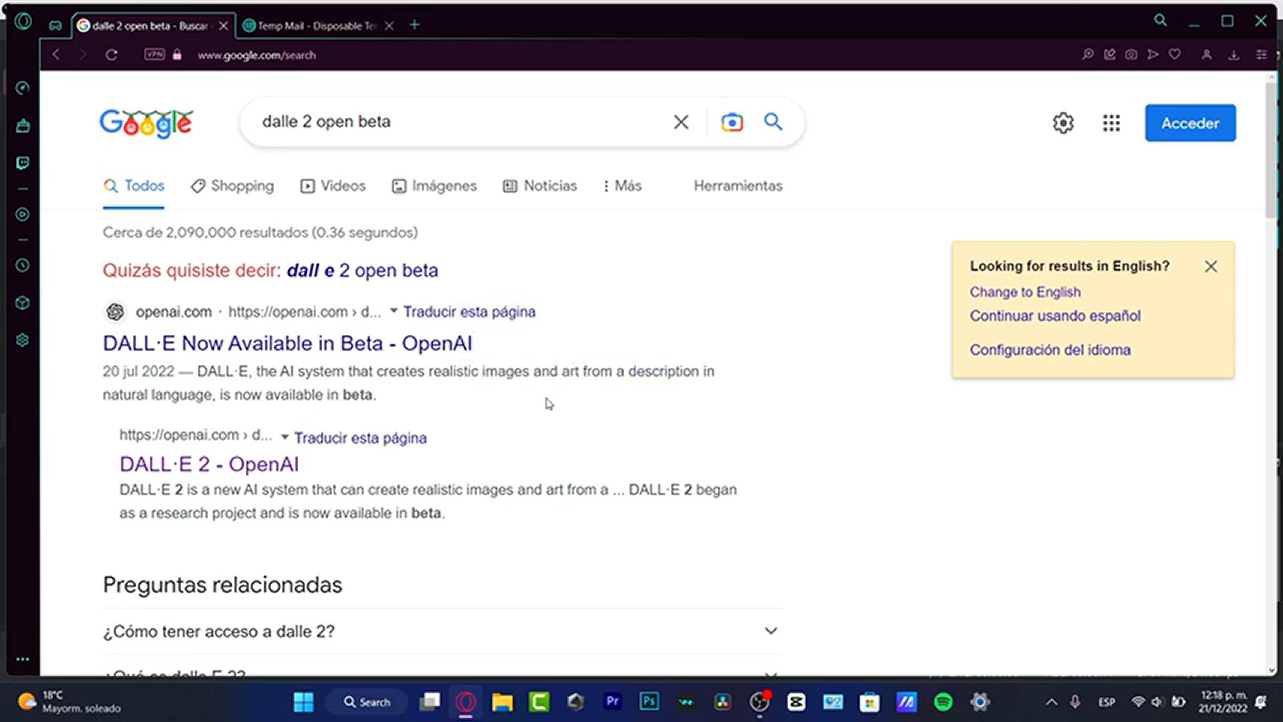Expand ¿Cómo tener acceso a dalle 2? question
The width and height of the screenshot is (1283, 722).
(442, 631)
